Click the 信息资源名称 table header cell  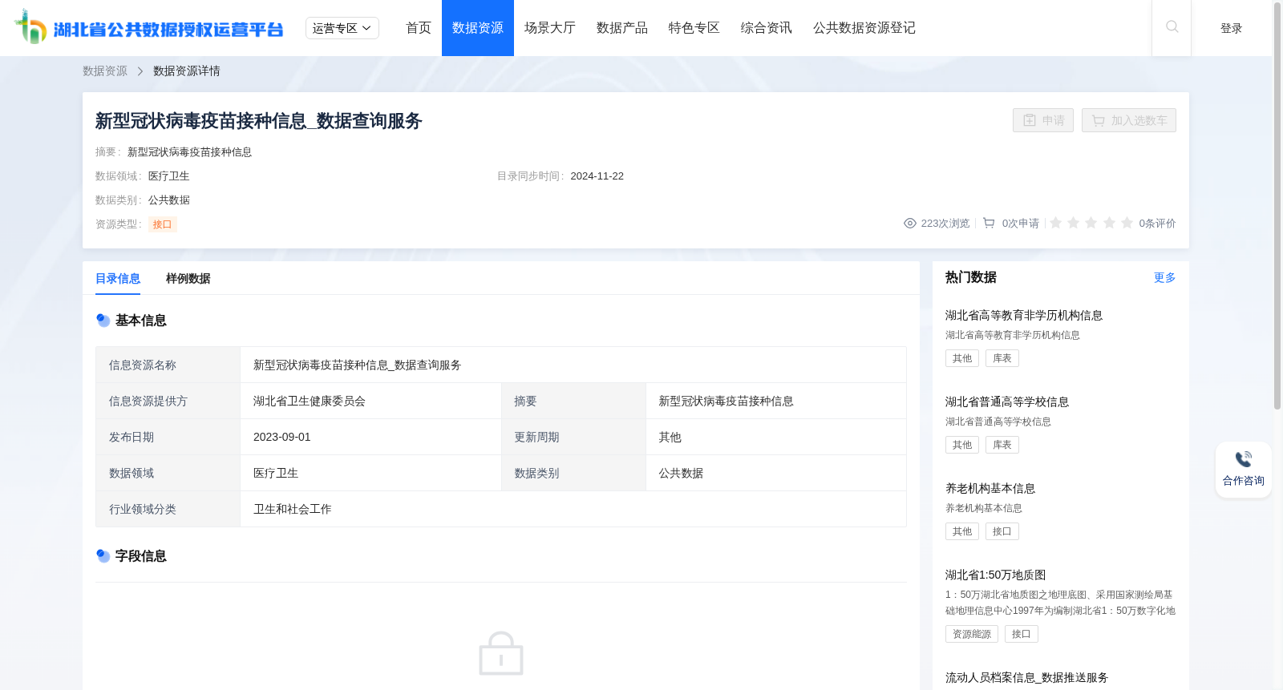[168, 365]
